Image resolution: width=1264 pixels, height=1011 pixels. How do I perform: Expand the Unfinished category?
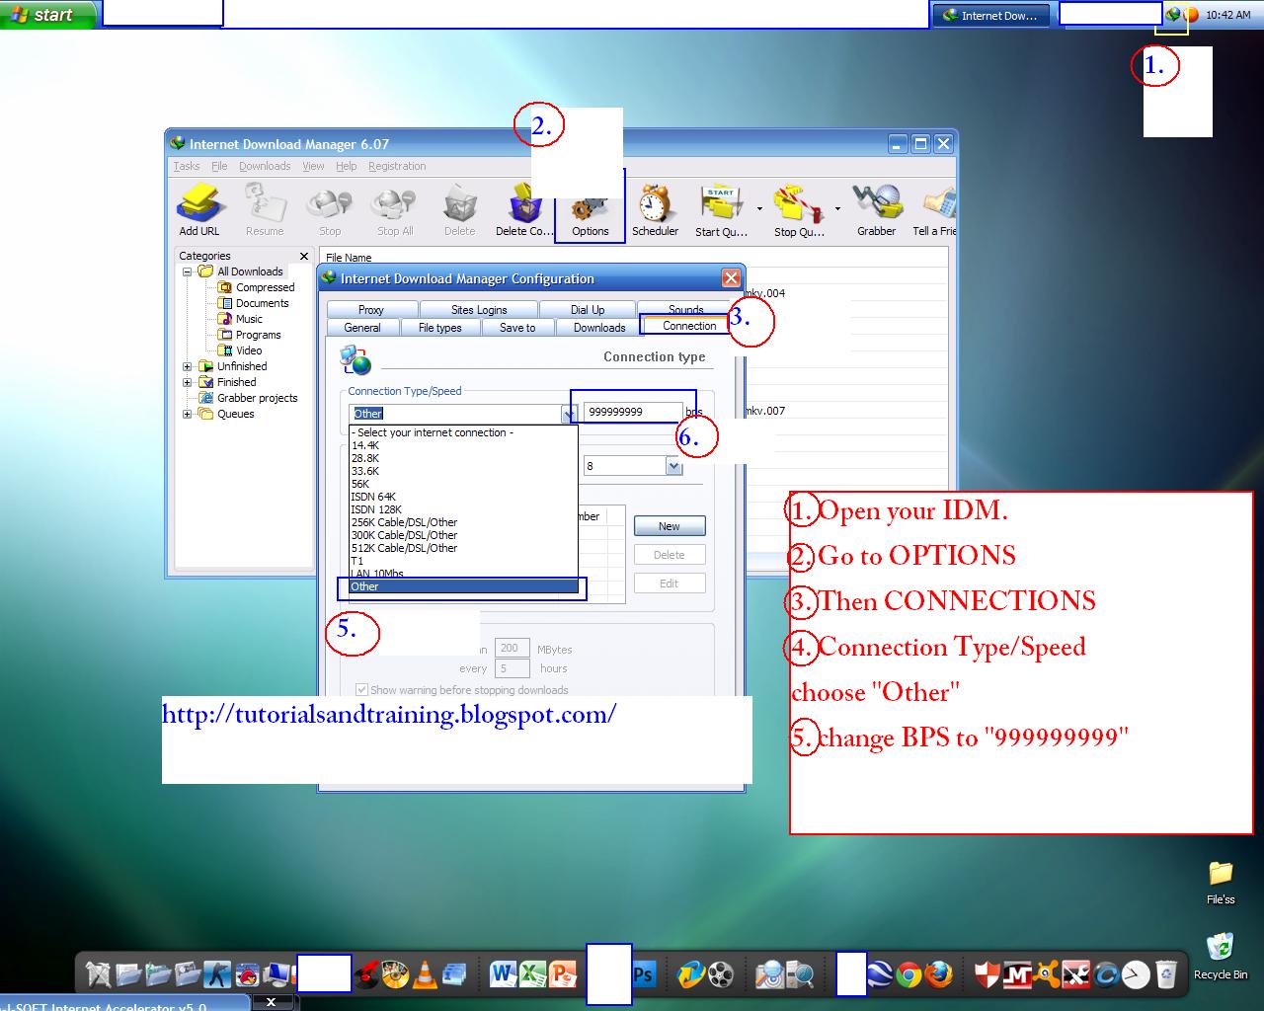point(187,366)
